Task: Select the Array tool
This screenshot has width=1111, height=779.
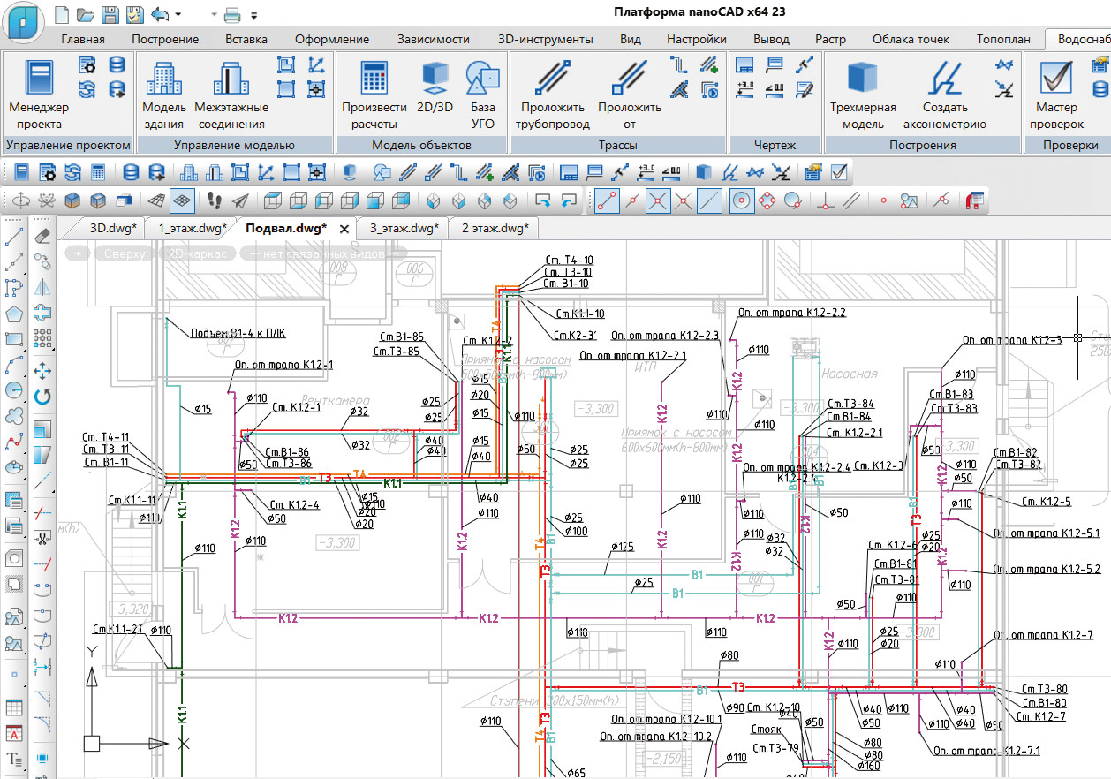Action: [42, 338]
